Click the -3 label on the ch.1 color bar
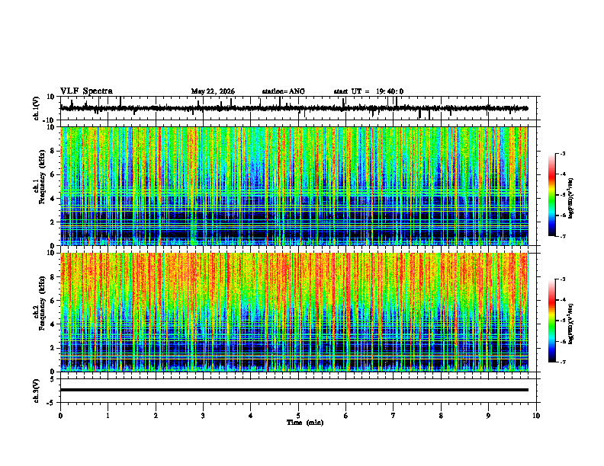604x466 pixels. click(x=563, y=154)
